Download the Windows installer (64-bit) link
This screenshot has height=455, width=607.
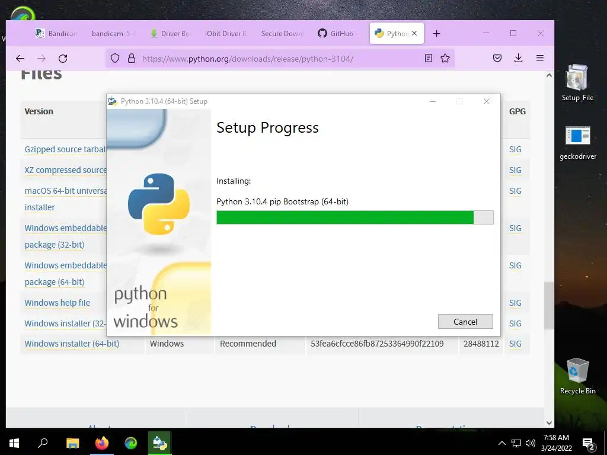[x=72, y=344]
